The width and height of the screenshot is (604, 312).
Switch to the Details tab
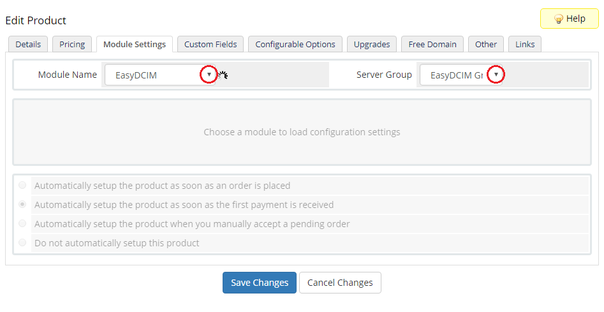click(x=28, y=44)
